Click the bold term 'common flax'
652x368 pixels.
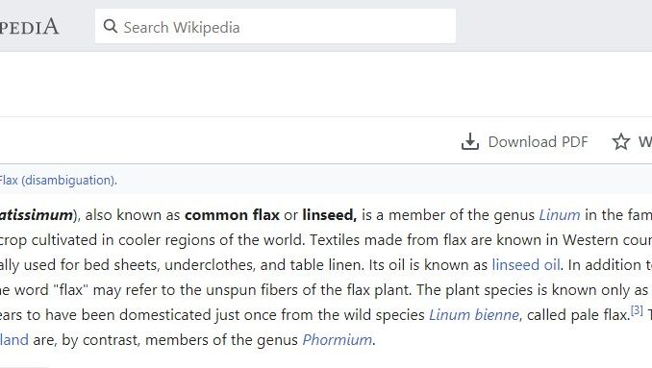[232, 215]
